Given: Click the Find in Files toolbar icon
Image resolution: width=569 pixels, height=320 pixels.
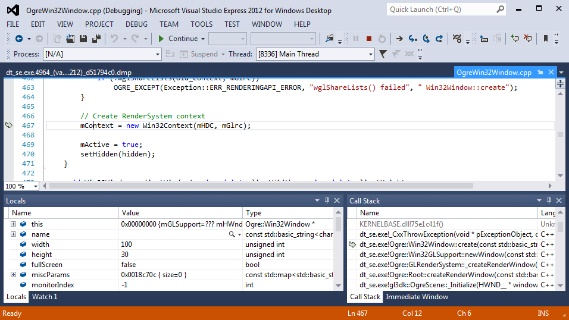Looking at the screenshot, I should coord(330,39).
